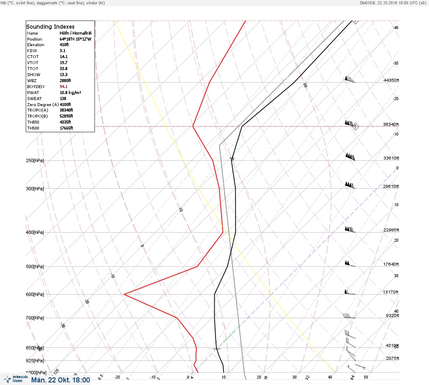This screenshot has height=385, width=429.
Task: Click the TROPO(A) label in the index box
Action: pos(38,110)
